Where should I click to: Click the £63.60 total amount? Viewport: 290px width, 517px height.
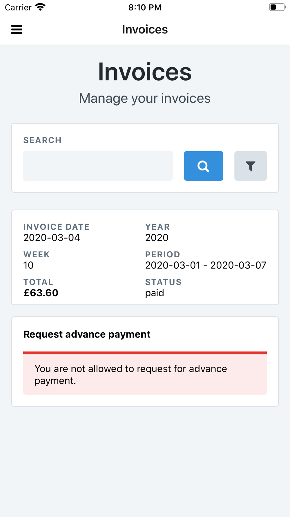[x=41, y=293]
